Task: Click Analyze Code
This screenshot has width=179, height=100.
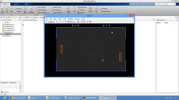Action: coord(56,7)
